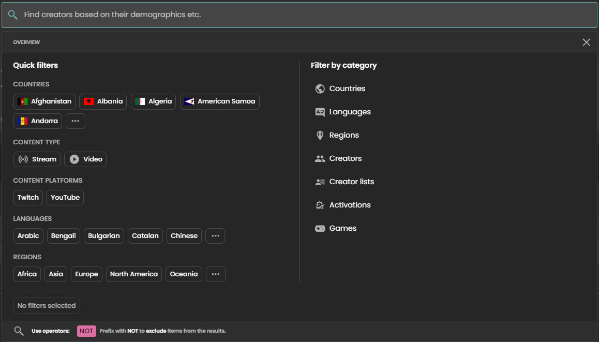Toggle the Video content type filter
The image size is (599, 342).
[85, 159]
